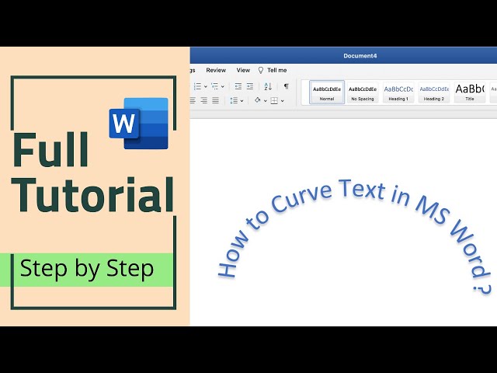Screen dimensions: 497x373
Task: Justify the paragraph text
Action: (x=216, y=100)
